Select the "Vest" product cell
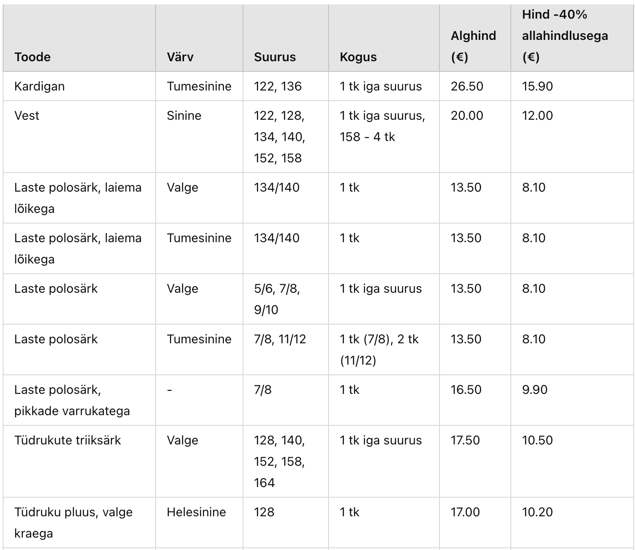 click(27, 115)
